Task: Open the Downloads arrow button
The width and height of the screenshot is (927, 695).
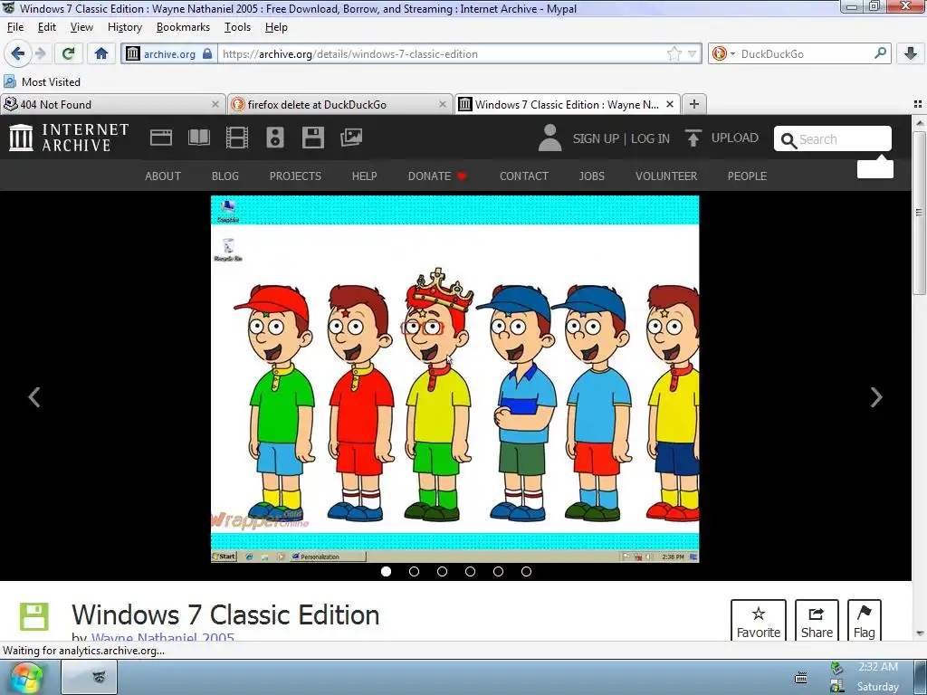Action: [911, 53]
